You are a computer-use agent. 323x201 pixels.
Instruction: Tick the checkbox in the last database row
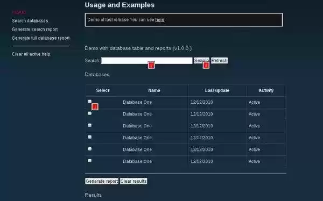tap(90, 161)
